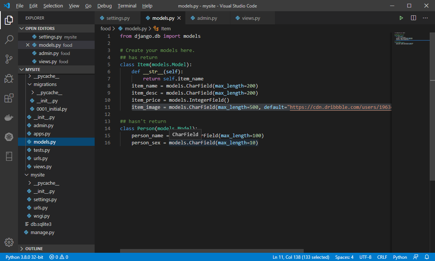The width and height of the screenshot is (435, 261).
Task: Open the Go menu
Action: (x=88, y=6)
